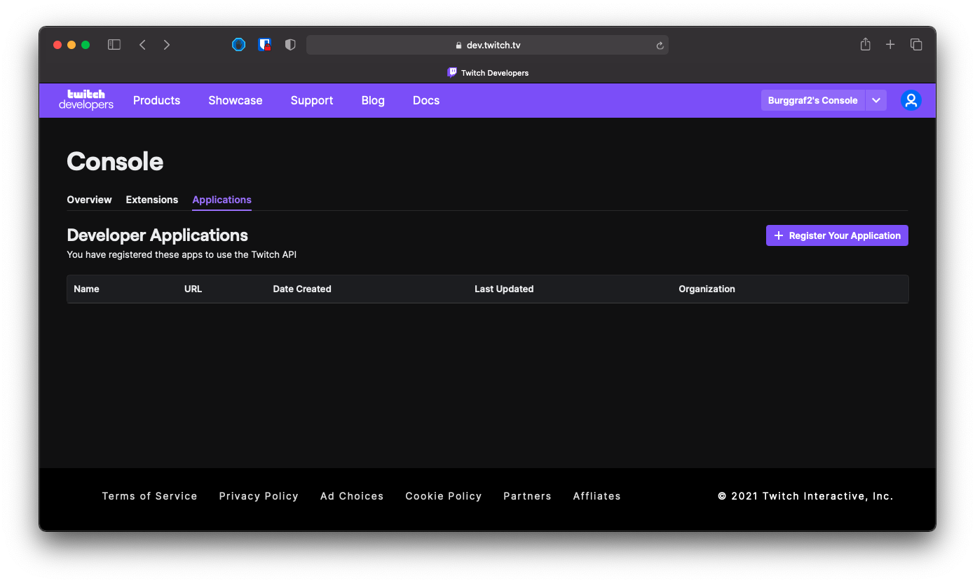
Task: Open the Docs menu item
Action: (x=426, y=100)
